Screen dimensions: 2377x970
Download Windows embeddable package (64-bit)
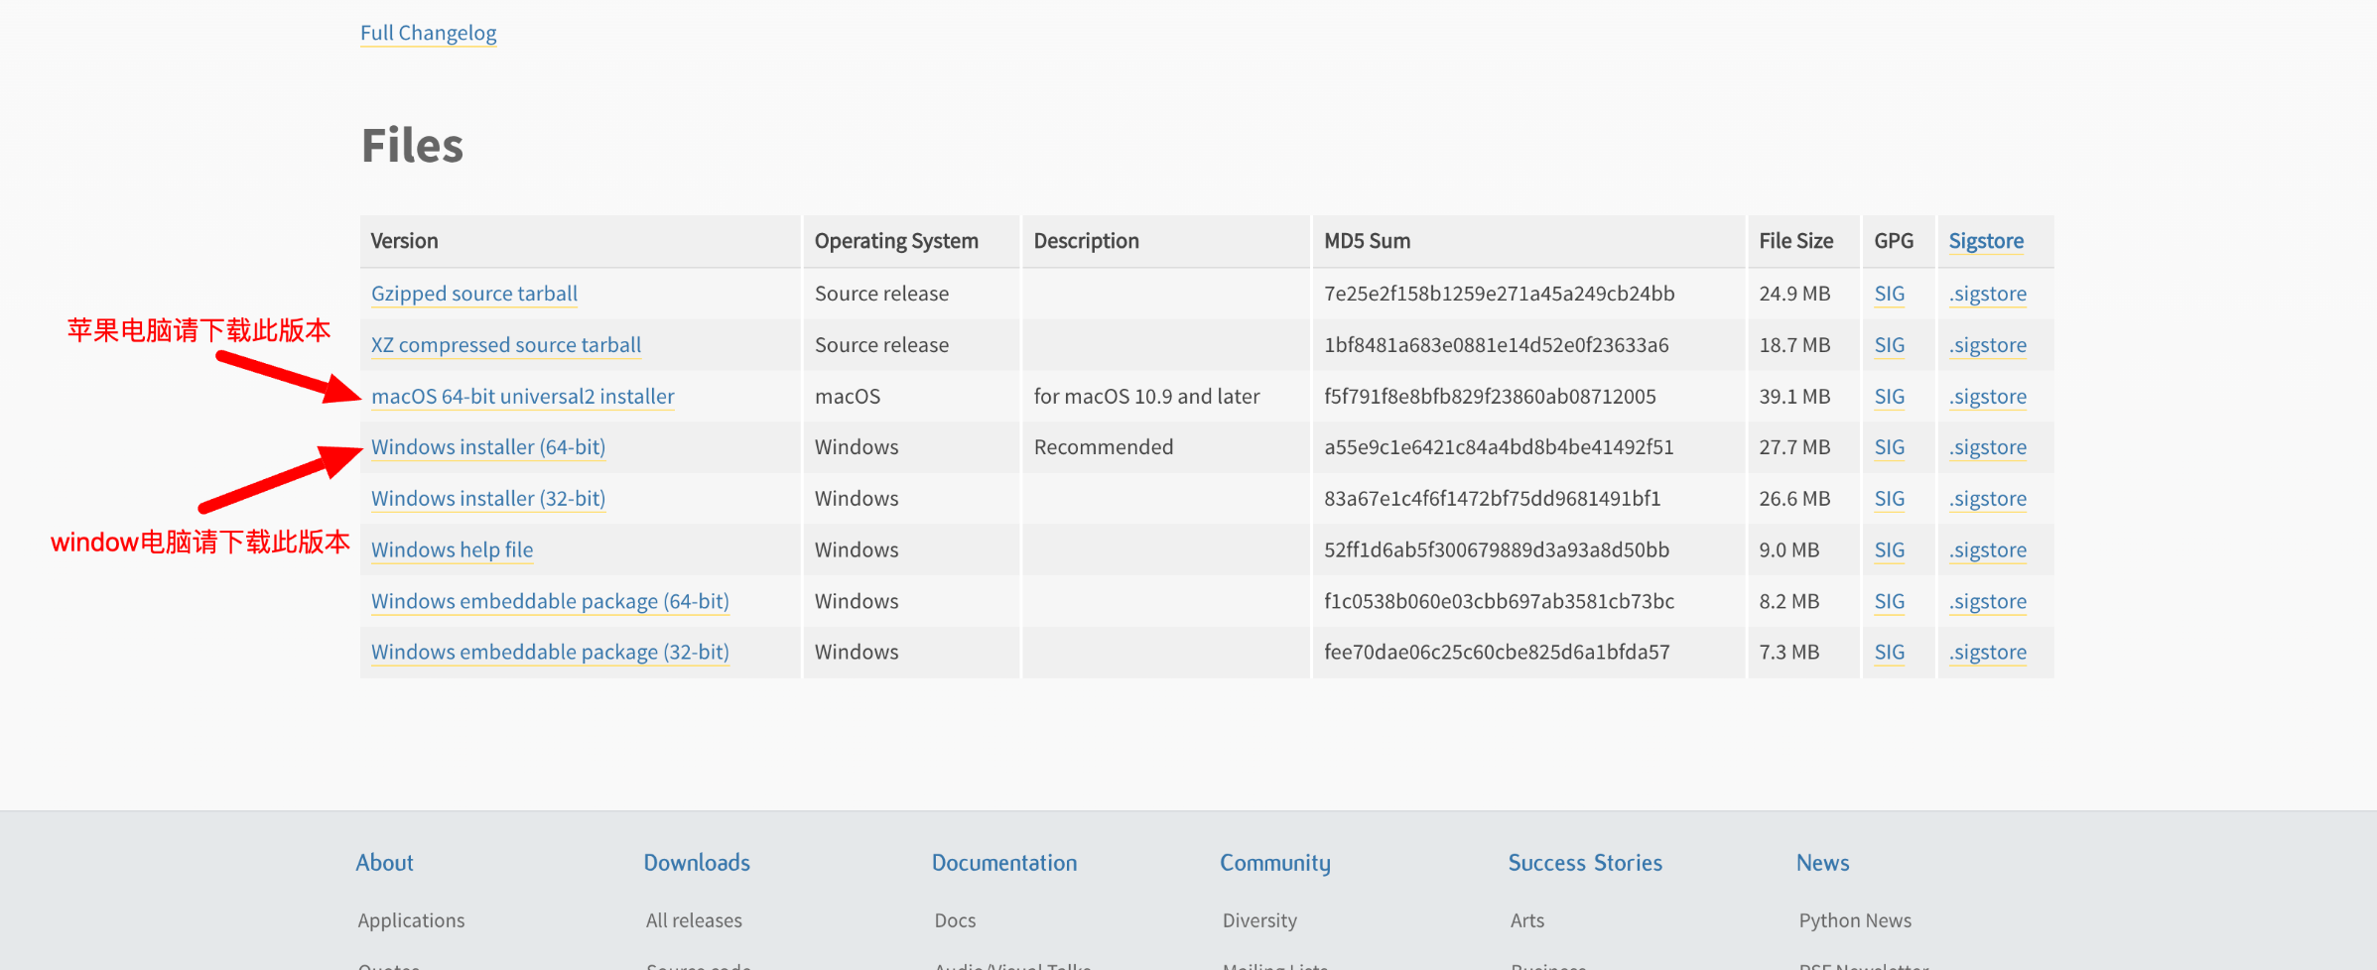click(549, 601)
